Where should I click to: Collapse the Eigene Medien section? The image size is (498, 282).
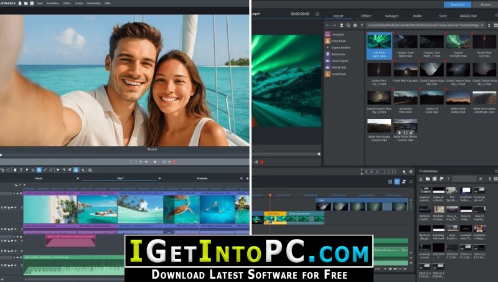[328, 48]
